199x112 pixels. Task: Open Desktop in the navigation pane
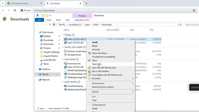pos(47,36)
